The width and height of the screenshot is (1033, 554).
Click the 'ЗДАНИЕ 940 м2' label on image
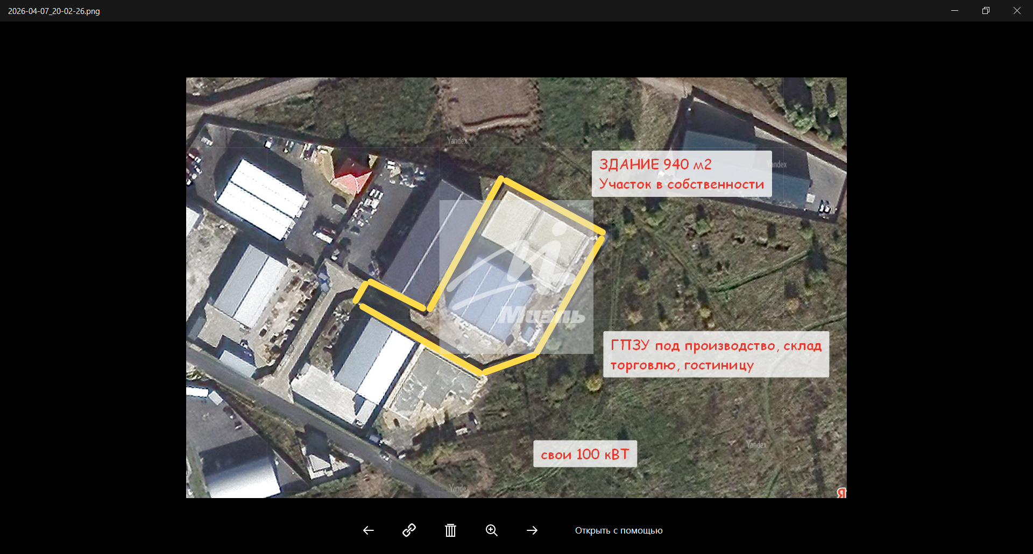[x=655, y=164]
